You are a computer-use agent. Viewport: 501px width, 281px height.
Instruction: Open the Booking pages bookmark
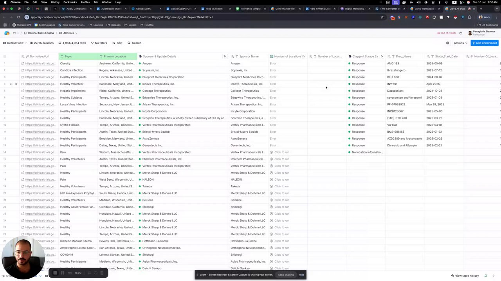tap(45, 25)
